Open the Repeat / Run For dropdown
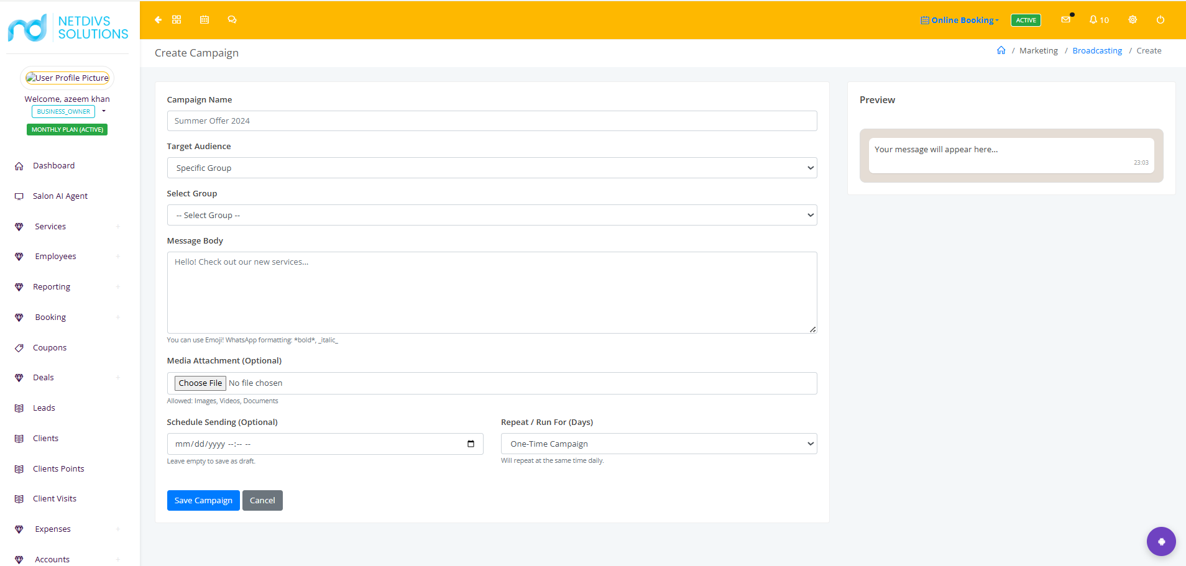Screen dimensions: 1186x566 (x=659, y=444)
